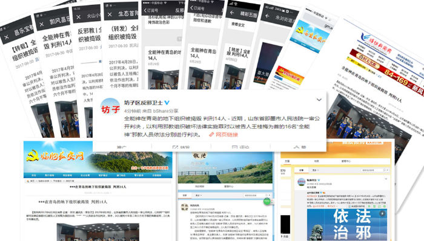This screenshot has height=241, width=424.
Task: Click 查看全文 under 精彩五图 header
Action: [238, 25]
